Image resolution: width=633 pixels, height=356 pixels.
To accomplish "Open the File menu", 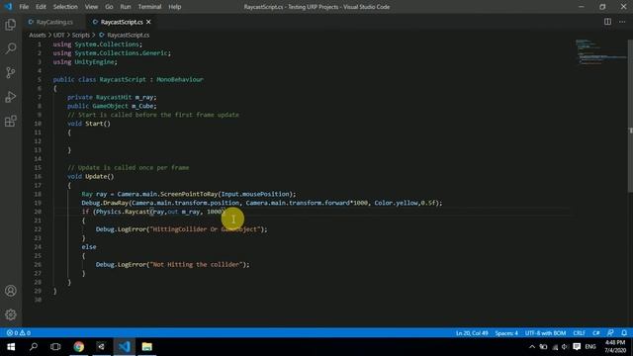I will [x=24, y=7].
